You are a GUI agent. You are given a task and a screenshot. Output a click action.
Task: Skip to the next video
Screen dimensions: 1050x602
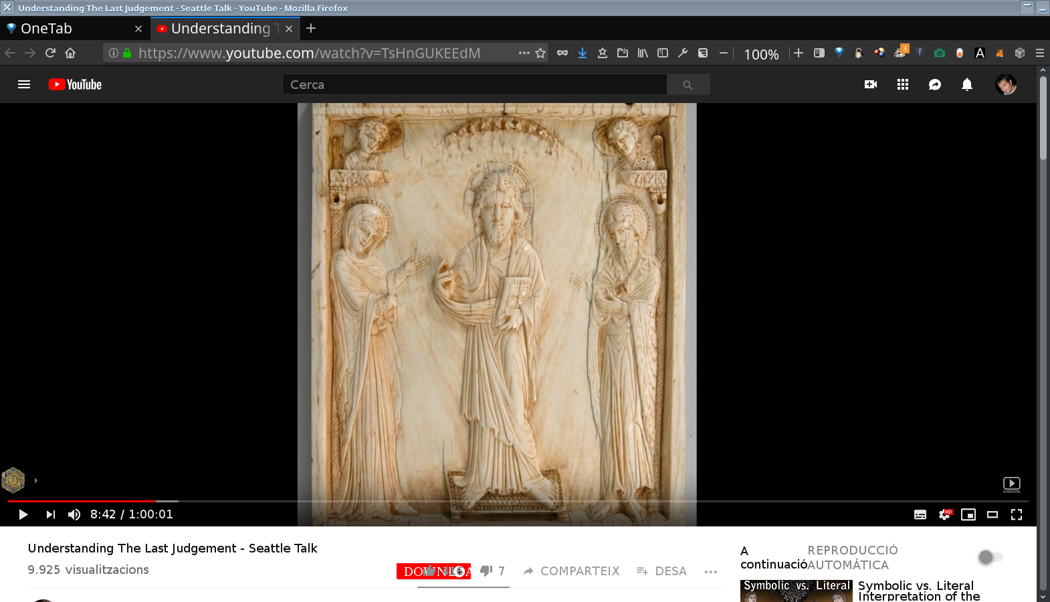pos(50,514)
